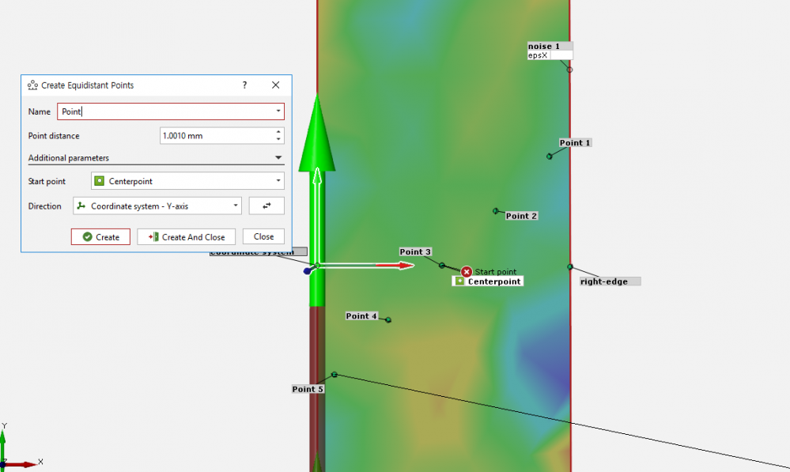Screen dimensions: 790x472
Task: Click the red Start point X marker
Action: click(467, 272)
